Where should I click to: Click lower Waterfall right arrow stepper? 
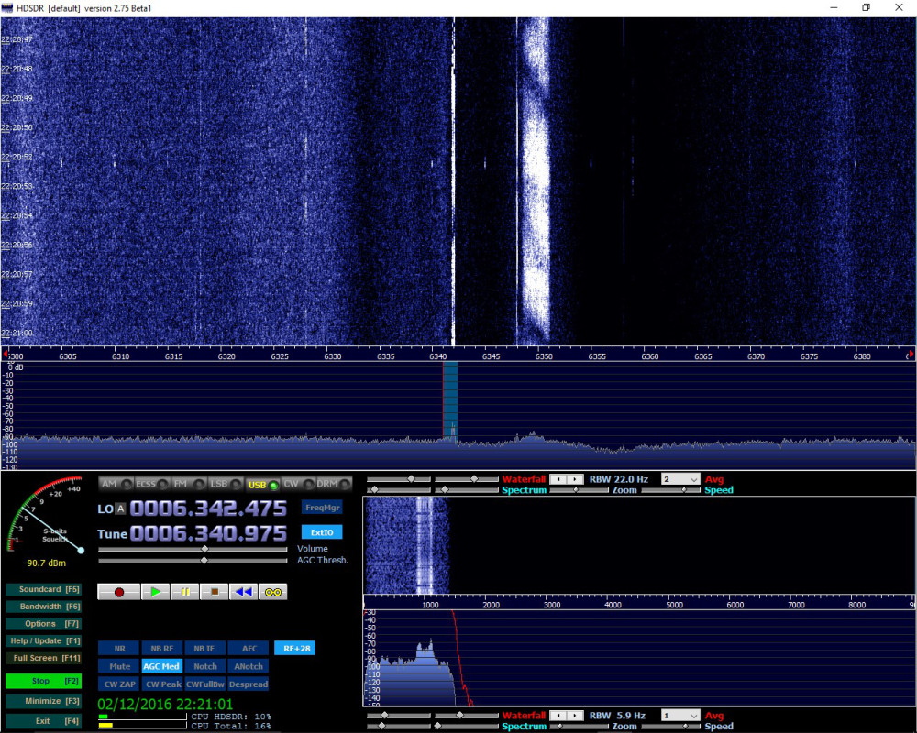(576, 716)
